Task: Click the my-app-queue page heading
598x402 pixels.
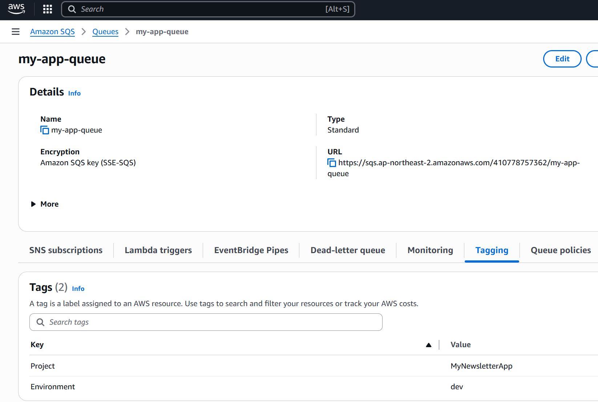Action: 62,59
